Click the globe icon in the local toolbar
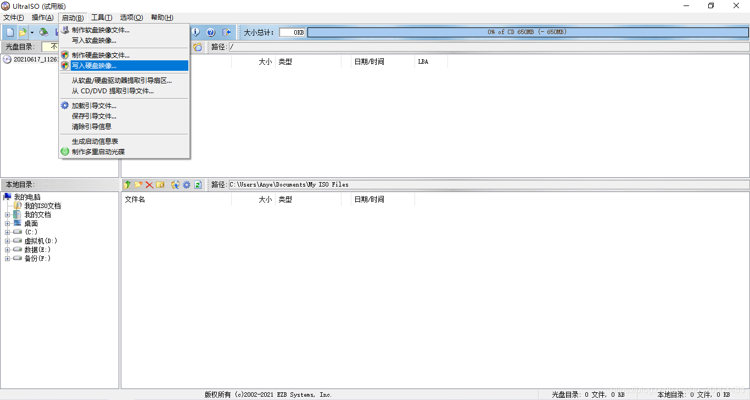 [x=176, y=185]
